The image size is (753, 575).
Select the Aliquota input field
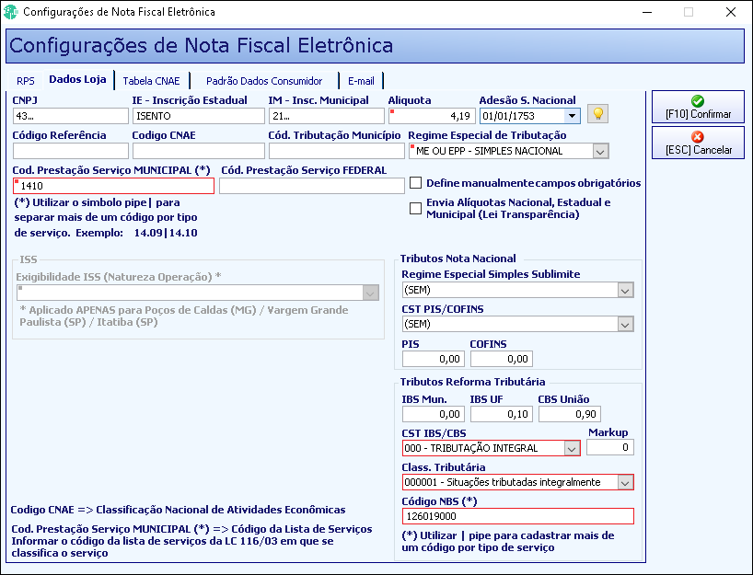(x=432, y=116)
